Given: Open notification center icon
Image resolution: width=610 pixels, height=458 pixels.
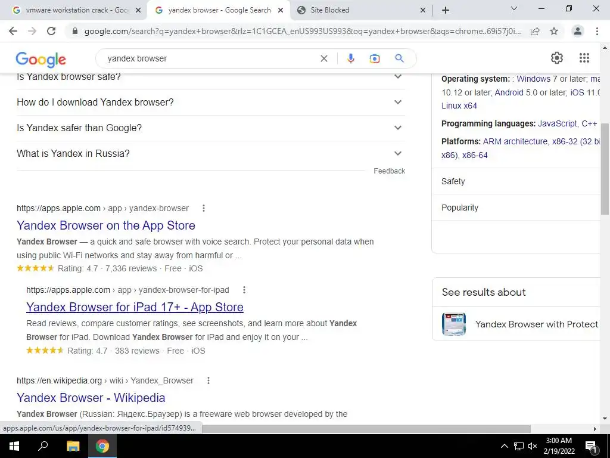Looking at the screenshot, I should 590,446.
